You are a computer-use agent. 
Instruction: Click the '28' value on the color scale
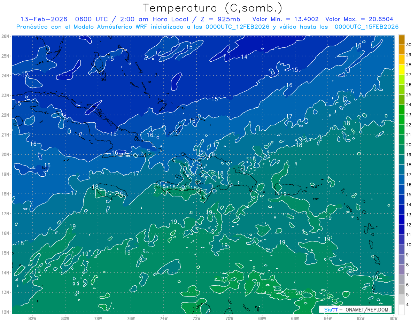tap(409, 64)
